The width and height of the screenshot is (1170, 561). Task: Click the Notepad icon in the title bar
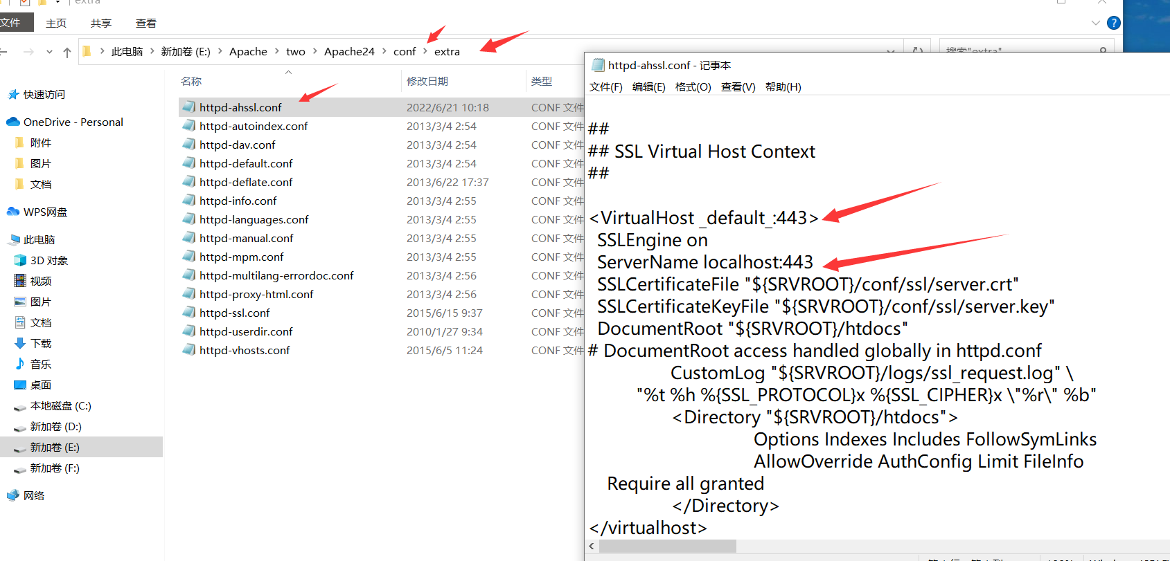pyautogui.click(x=598, y=65)
